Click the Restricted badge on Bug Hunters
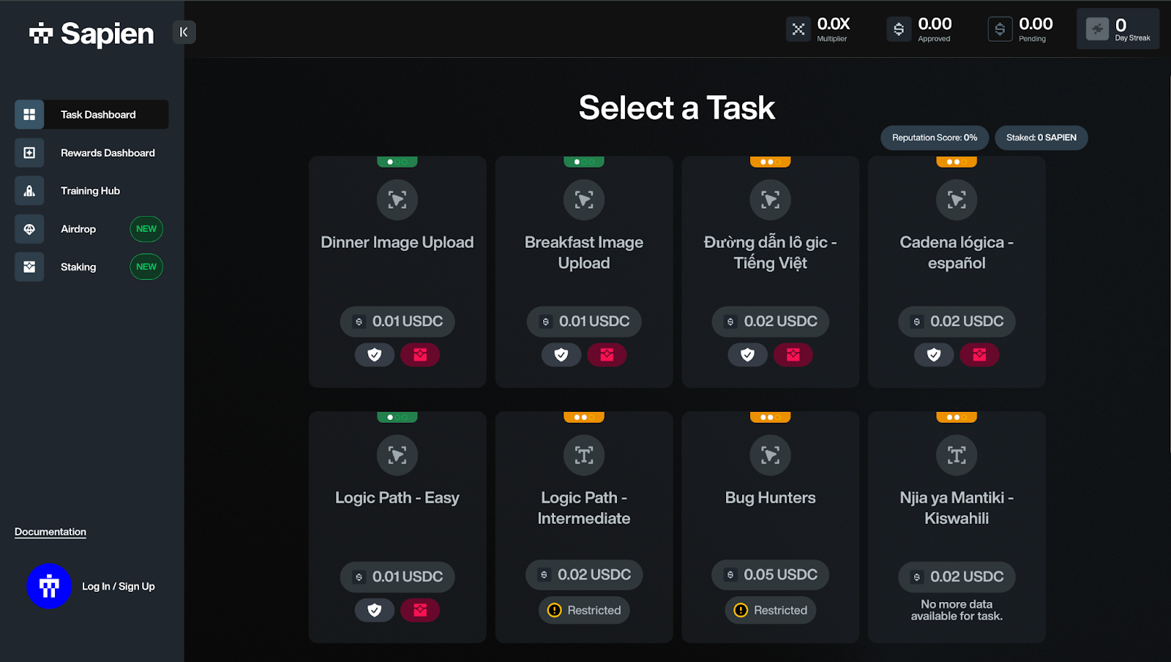Screen dimensions: 1171x662 tap(770, 610)
